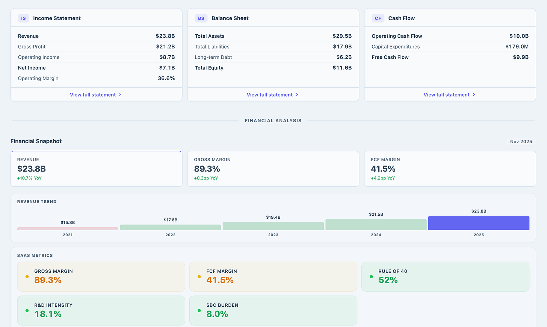Select the Revenue row label in Income Statement
The width and height of the screenshot is (547, 327).
pyautogui.click(x=28, y=36)
